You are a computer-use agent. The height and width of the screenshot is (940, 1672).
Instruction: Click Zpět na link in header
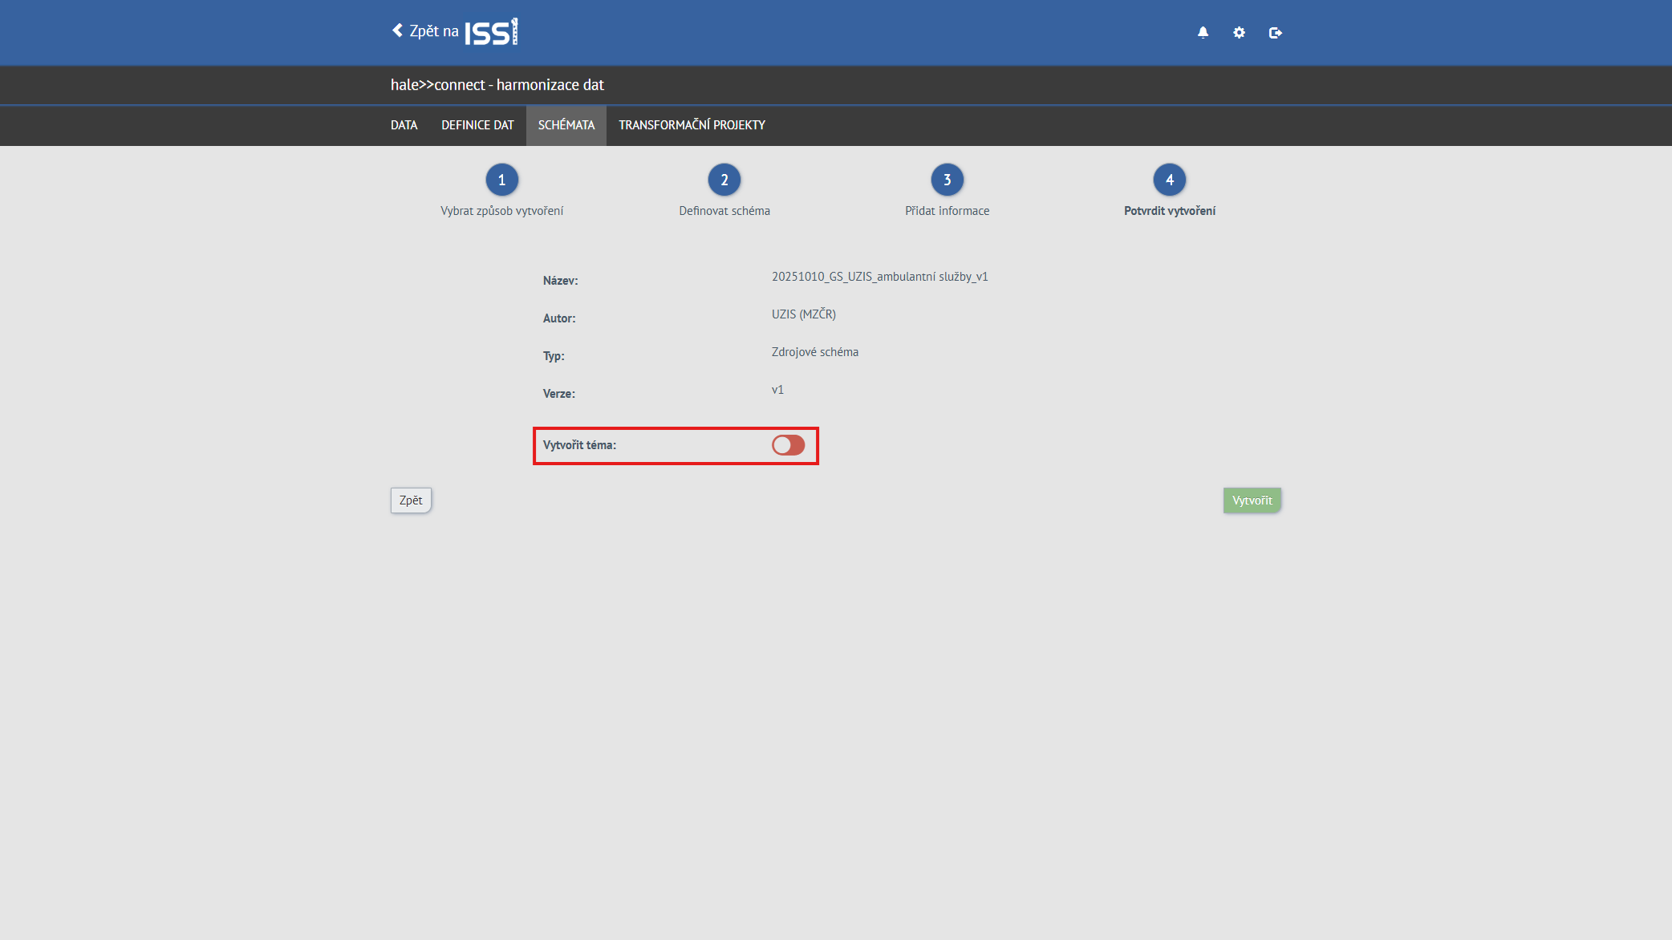(x=434, y=31)
